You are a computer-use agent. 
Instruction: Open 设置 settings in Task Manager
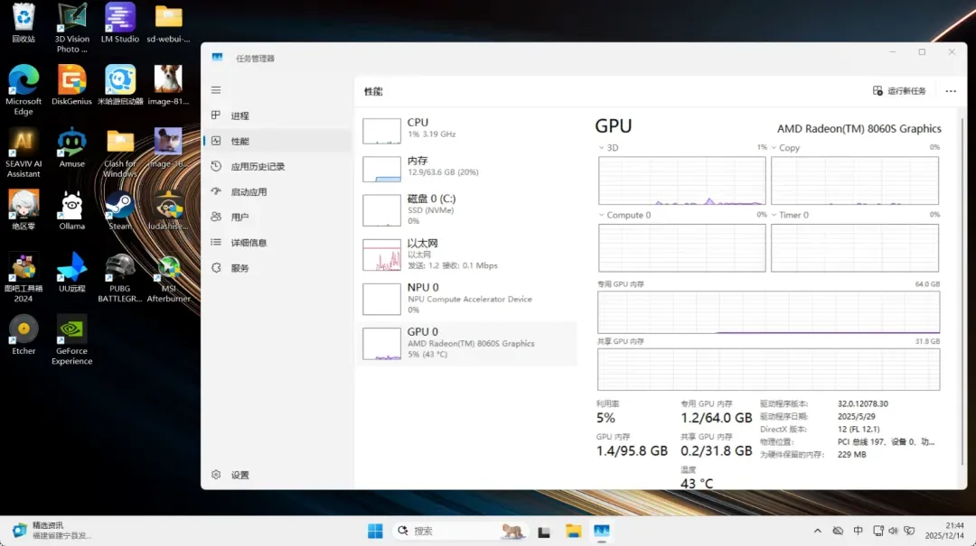tap(239, 475)
